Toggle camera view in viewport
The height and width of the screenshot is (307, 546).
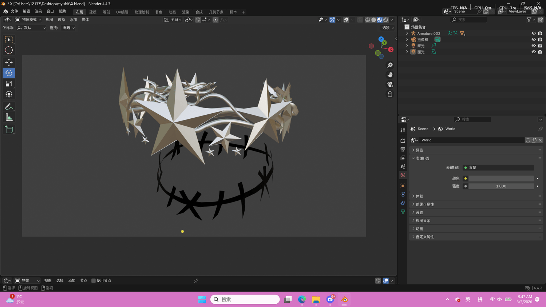tap(390, 84)
